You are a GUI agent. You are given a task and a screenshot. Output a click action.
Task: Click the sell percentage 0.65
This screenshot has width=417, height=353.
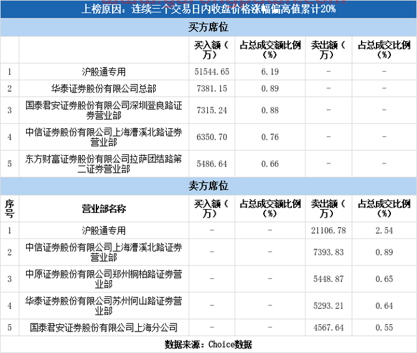pyautogui.click(x=384, y=279)
